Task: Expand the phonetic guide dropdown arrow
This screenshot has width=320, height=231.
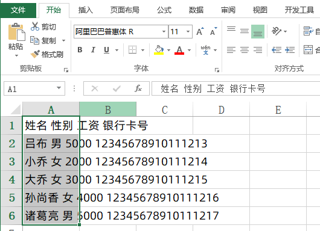Action: [x=215, y=50]
